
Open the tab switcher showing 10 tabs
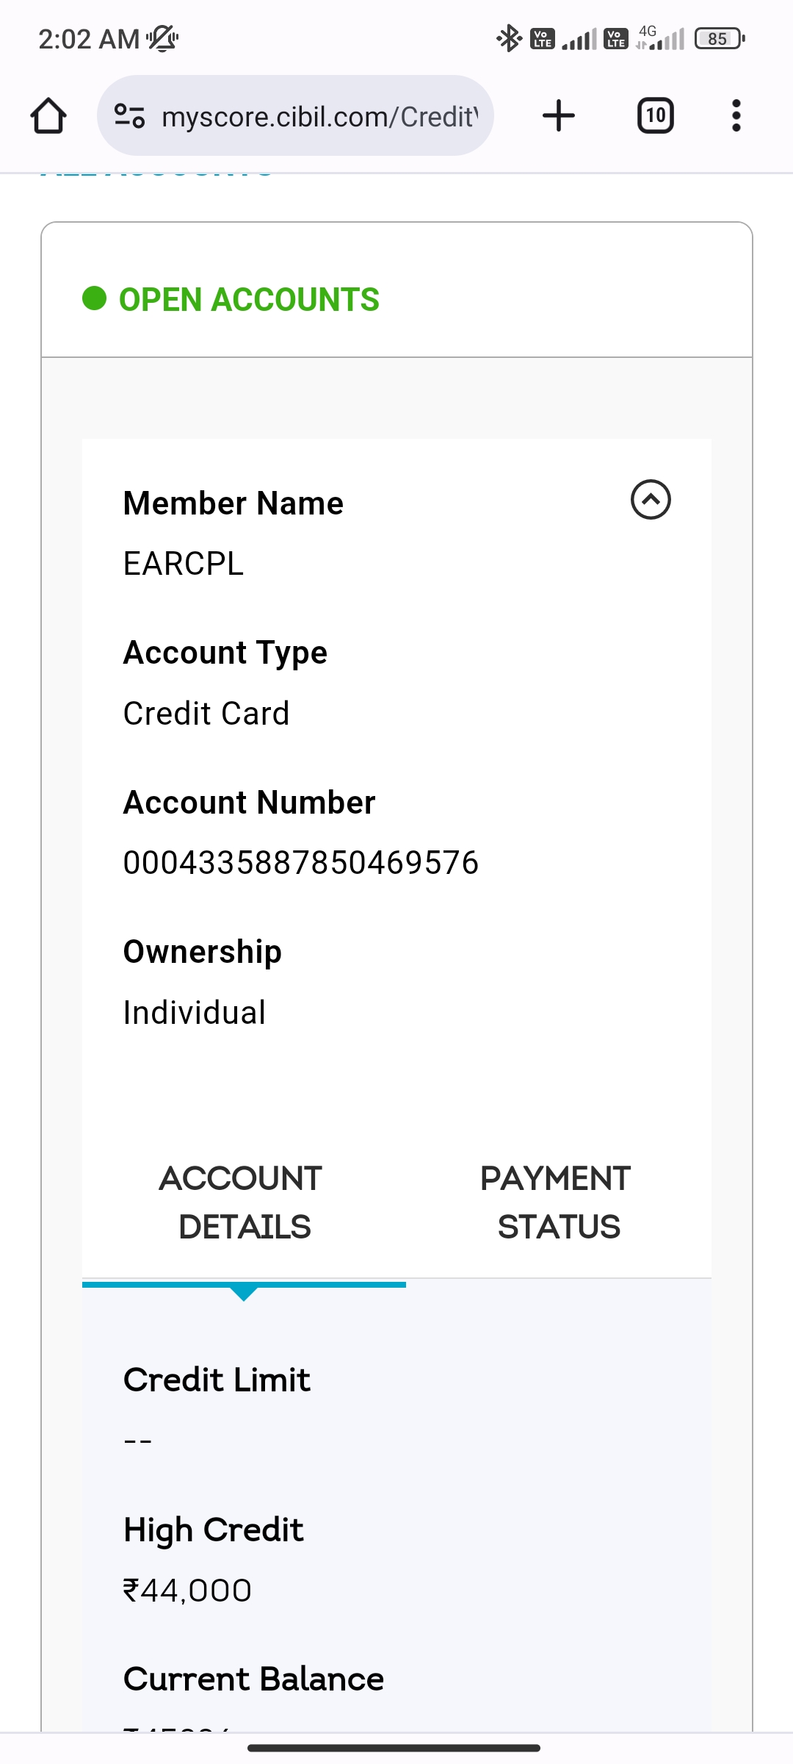tap(655, 116)
